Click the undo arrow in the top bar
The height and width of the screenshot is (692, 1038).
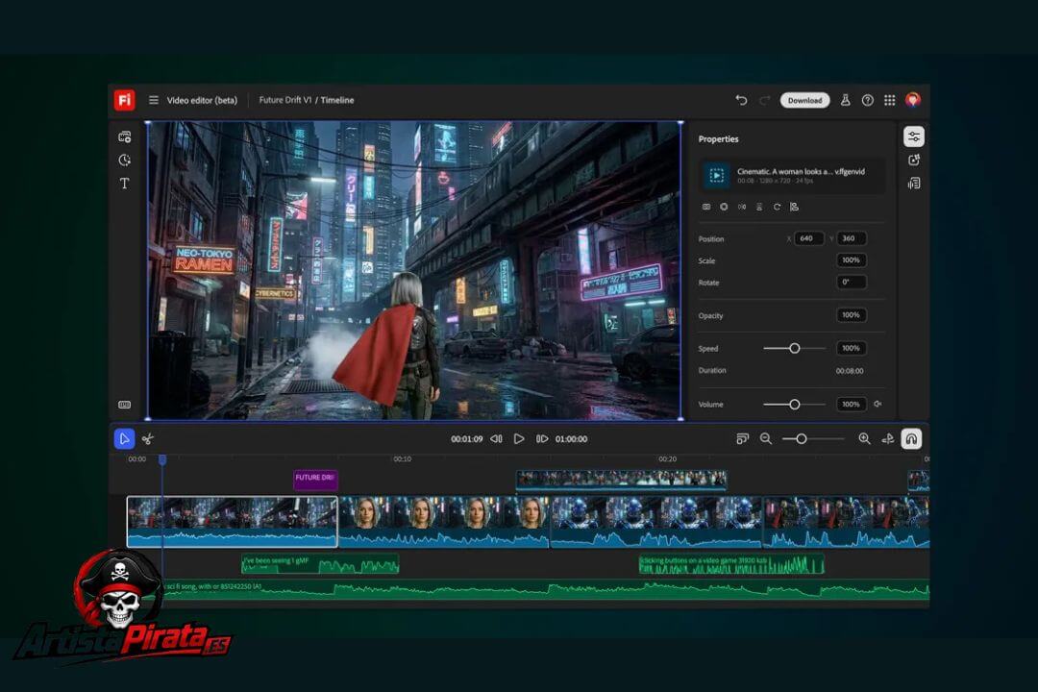741,100
